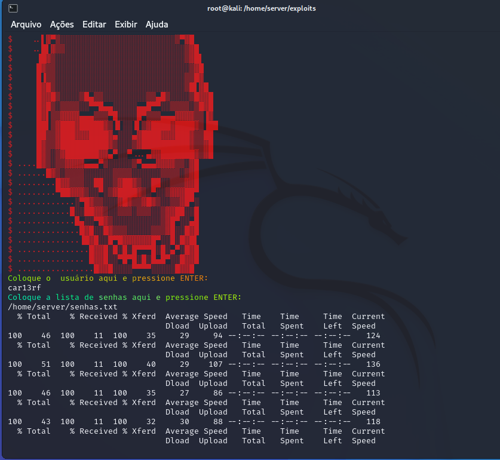This screenshot has height=460, width=500.
Task: Open the Ajuda menu
Action: 156,24
